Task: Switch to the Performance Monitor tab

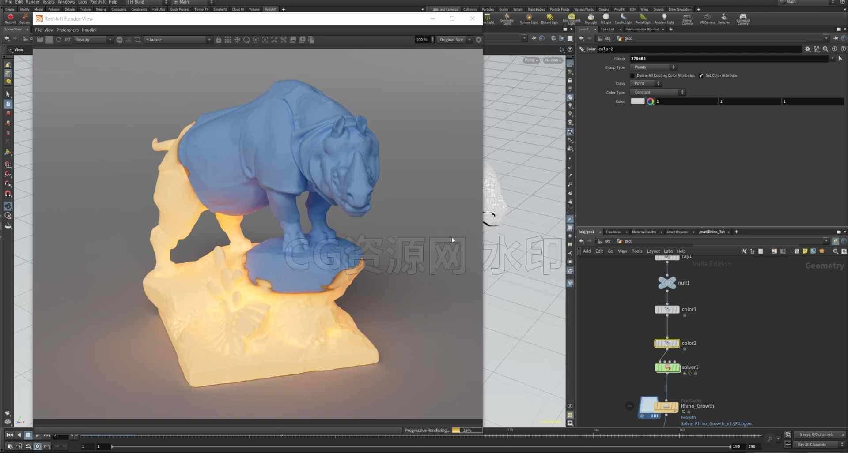Action: click(x=642, y=29)
